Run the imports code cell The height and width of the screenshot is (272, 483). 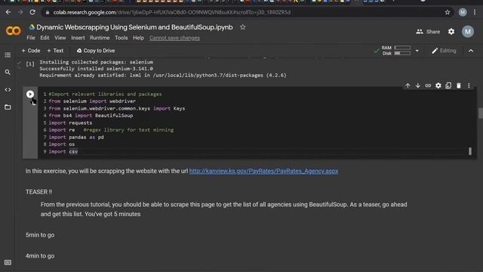30,94
